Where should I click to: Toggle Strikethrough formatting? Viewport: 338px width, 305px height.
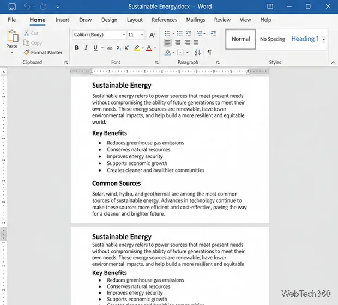(x=110, y=48)
